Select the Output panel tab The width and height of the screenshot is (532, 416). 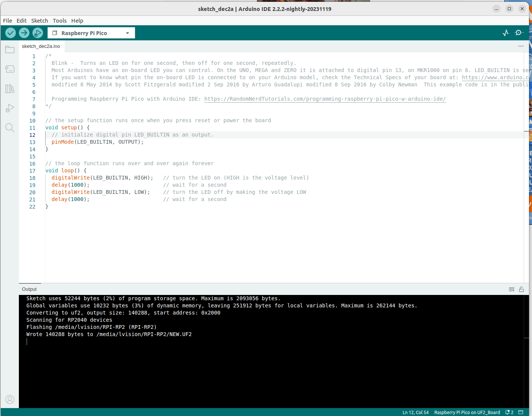pos(29,289)
